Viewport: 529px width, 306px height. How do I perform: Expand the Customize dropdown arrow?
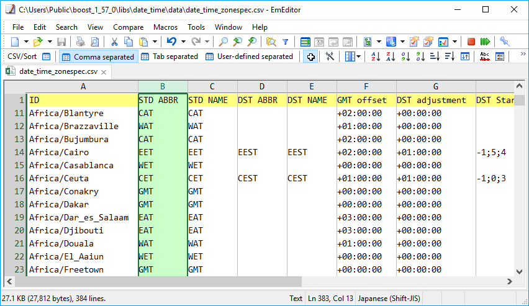click(x=454, y=42)
